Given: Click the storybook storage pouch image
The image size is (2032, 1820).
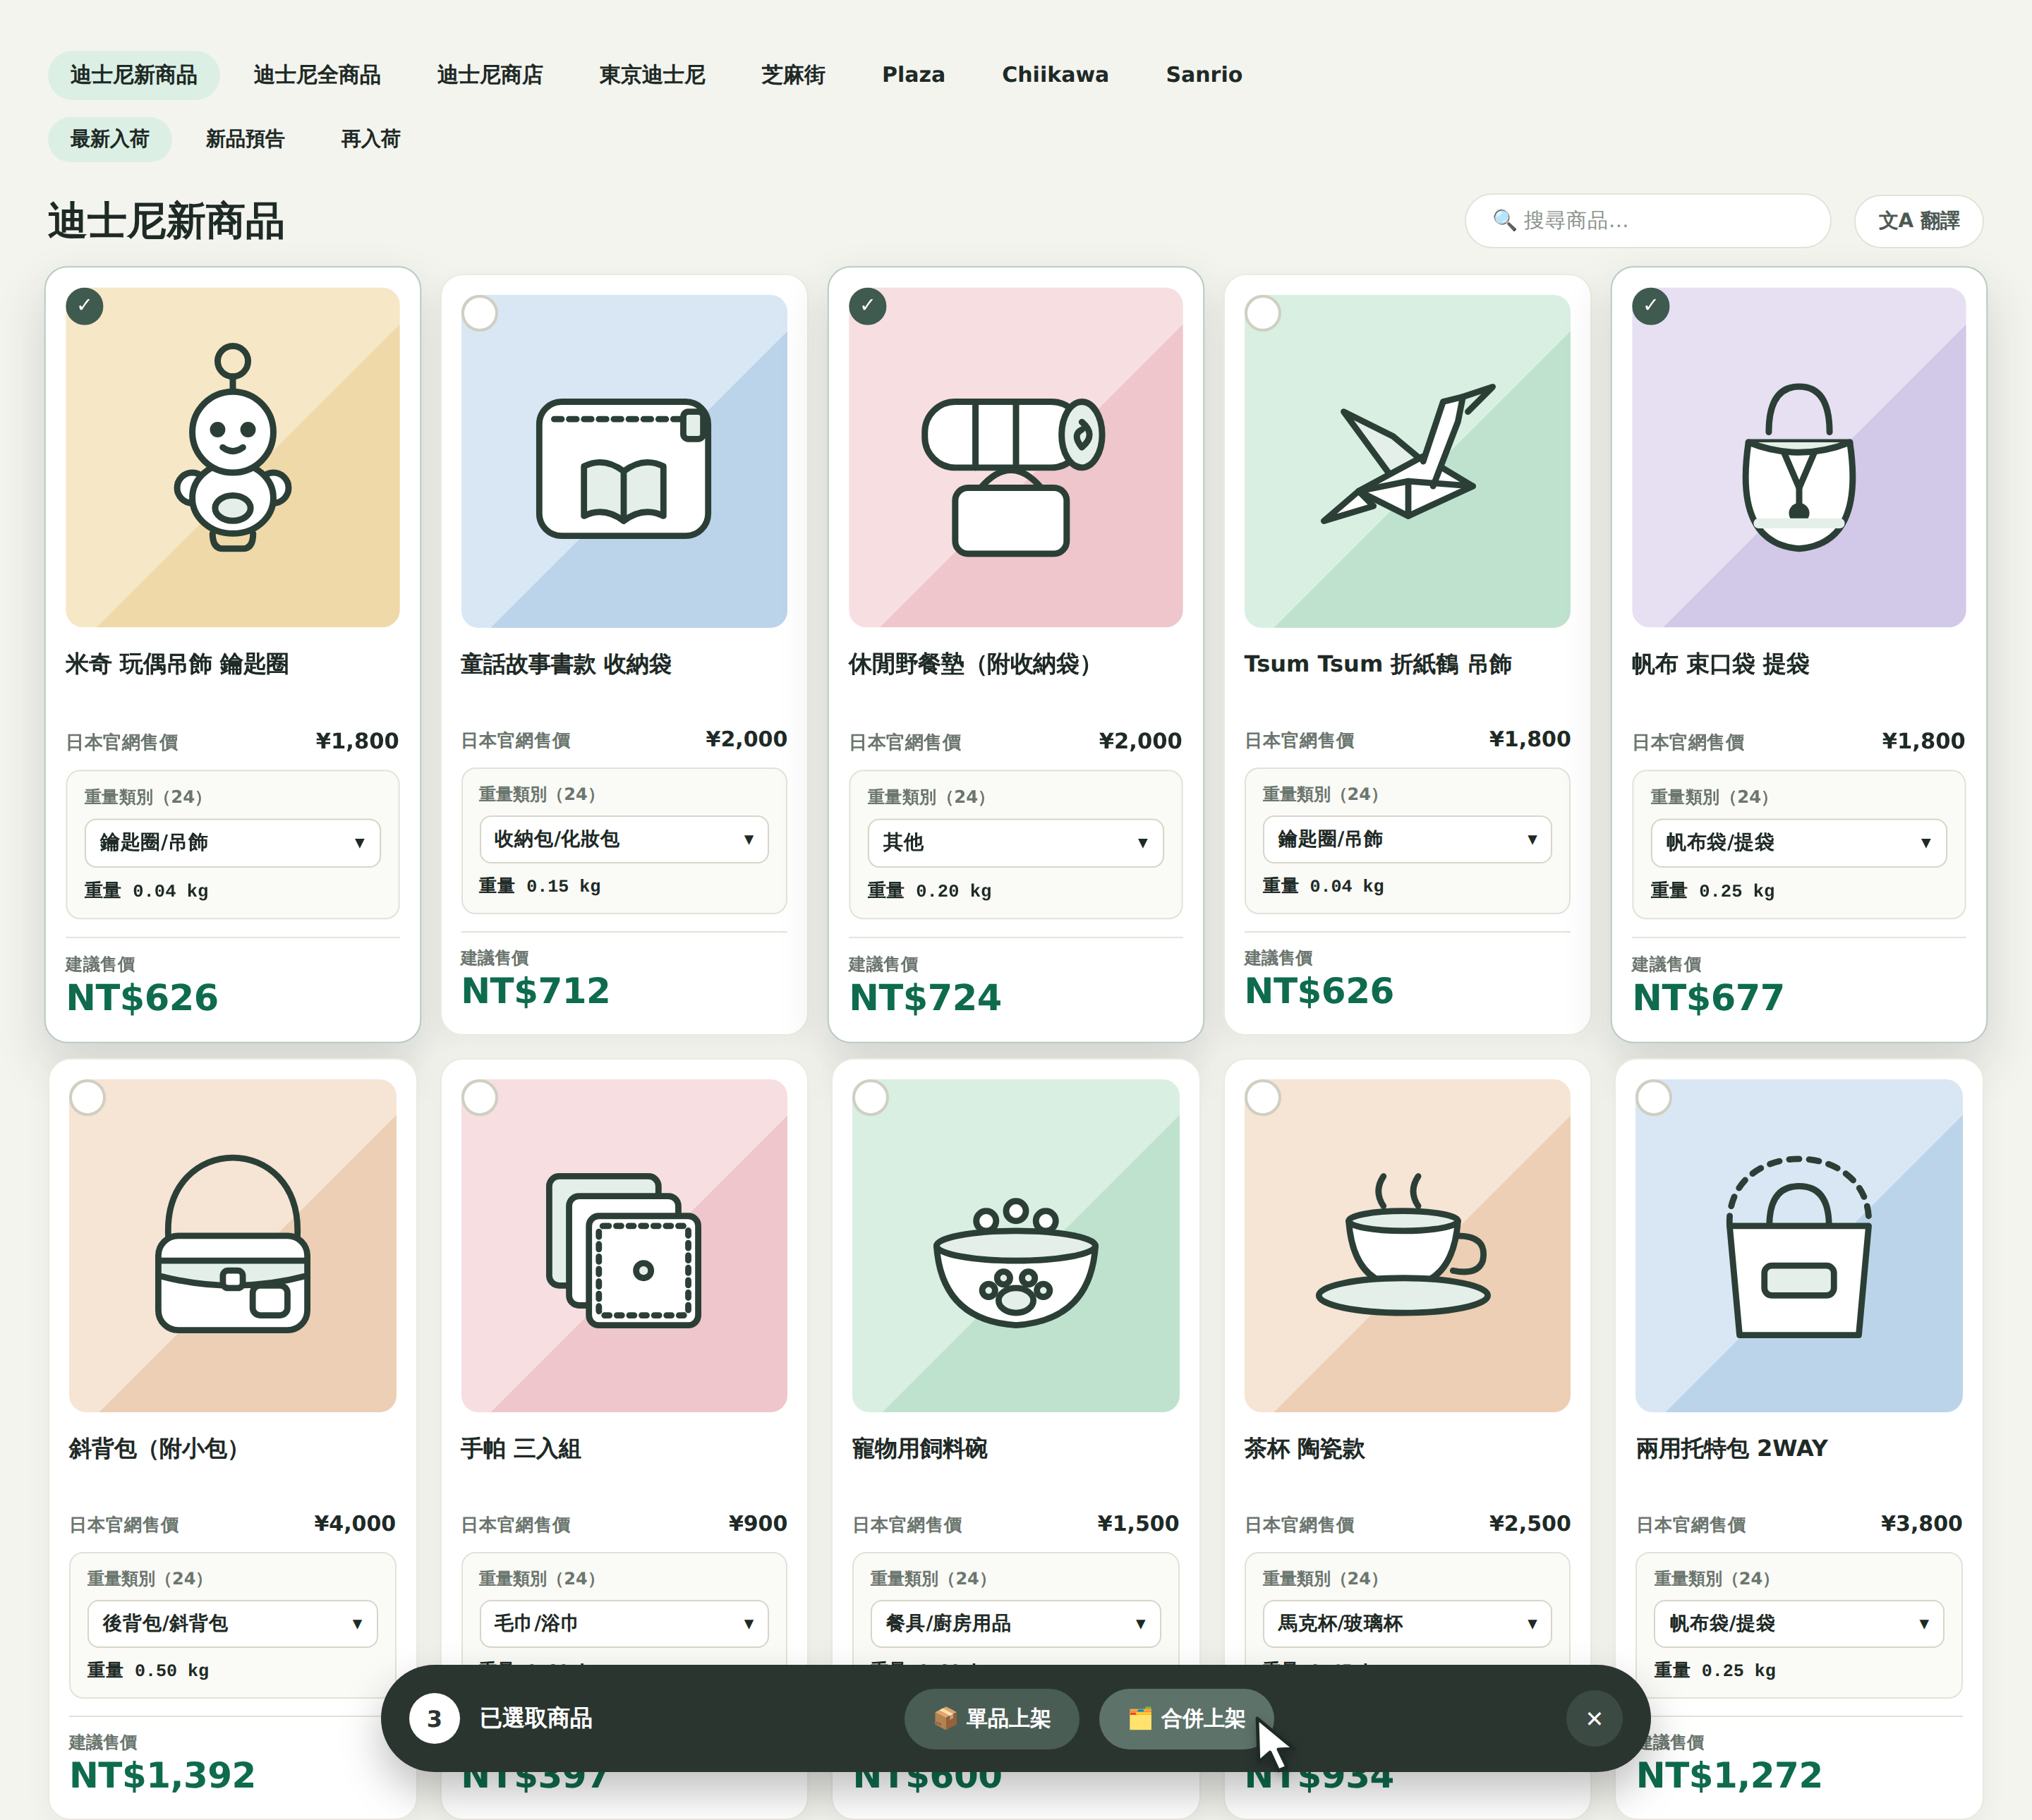Looking at the screenshot, I should point(624,461).
